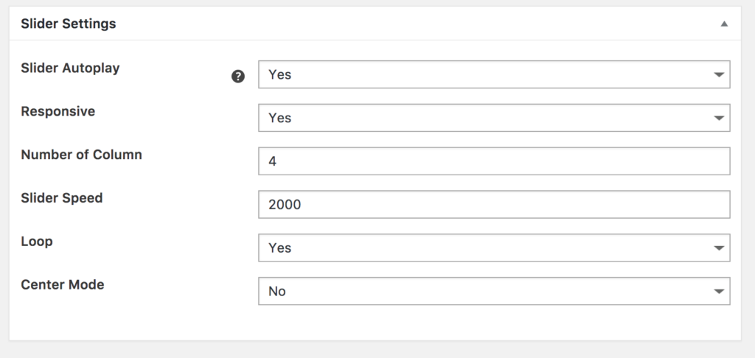Image resolution: width=755 pixels, height=358 pixels.
Task: Click the Center Mode label text
Action: point(63,285)
